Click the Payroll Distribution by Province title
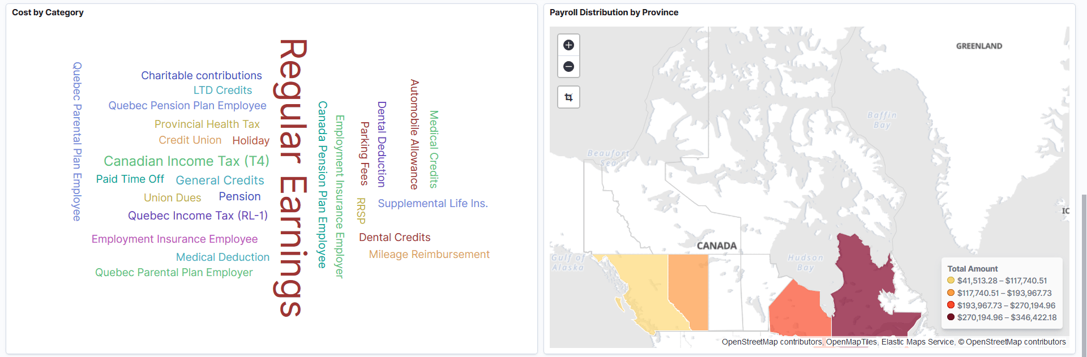This screenshot has width=1087, height=357. (614, 12)
